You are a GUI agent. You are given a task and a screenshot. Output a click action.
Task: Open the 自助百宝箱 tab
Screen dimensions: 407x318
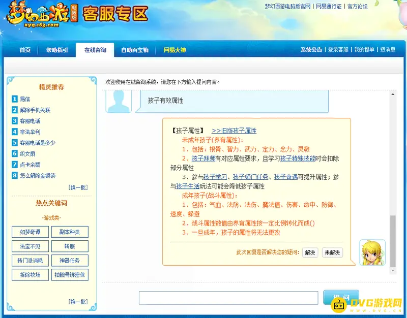tap(135, 50)
